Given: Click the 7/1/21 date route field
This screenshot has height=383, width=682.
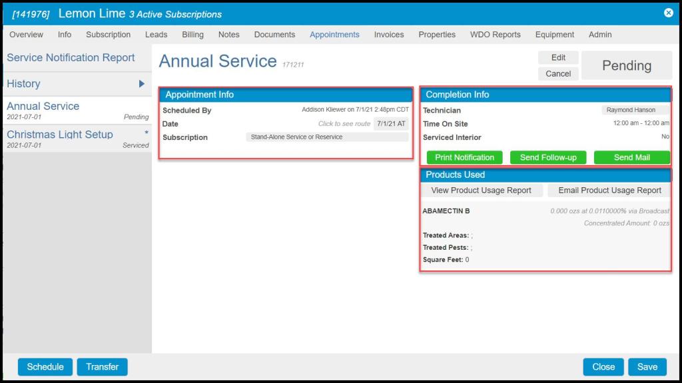Looking at the screenshot, I should [391, 124].
